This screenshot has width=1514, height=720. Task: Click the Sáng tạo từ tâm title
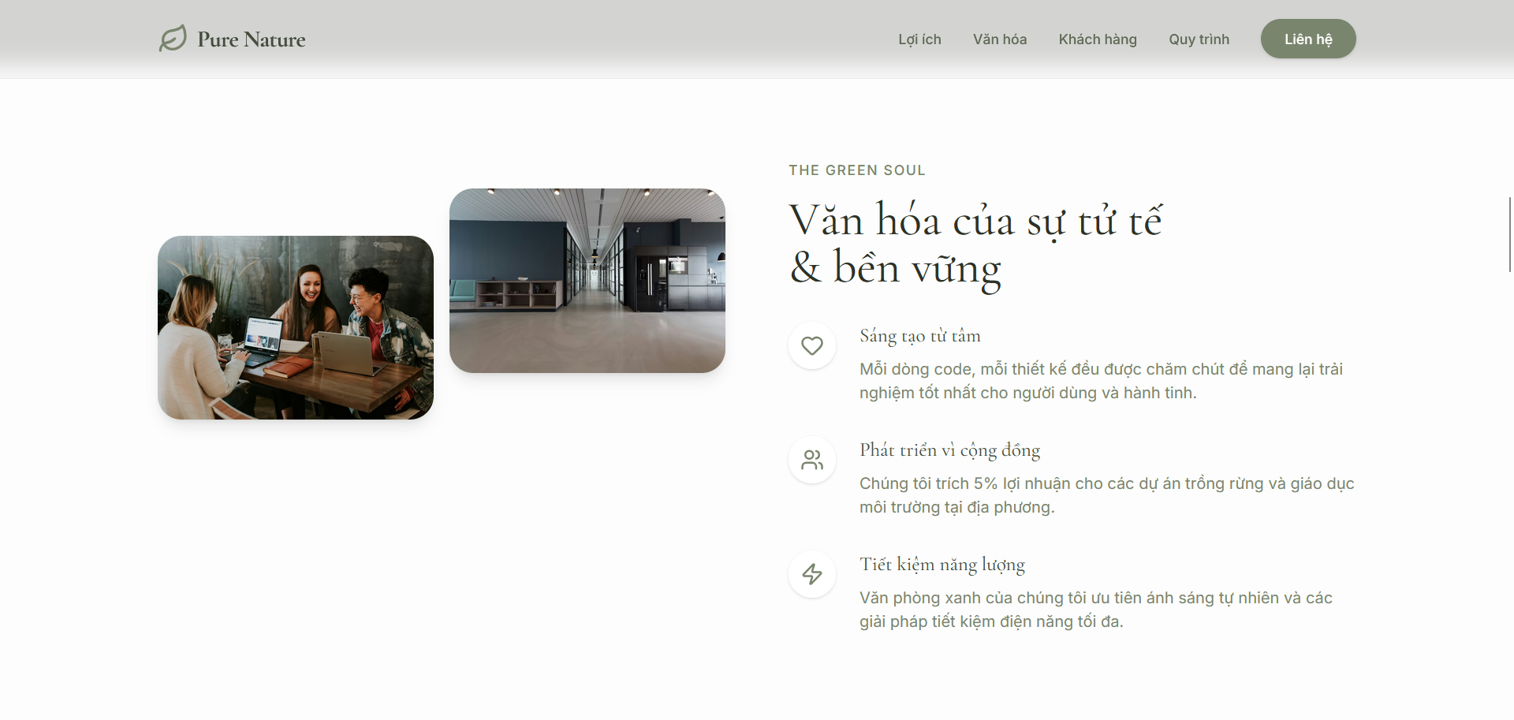click(x=919, y=336)
